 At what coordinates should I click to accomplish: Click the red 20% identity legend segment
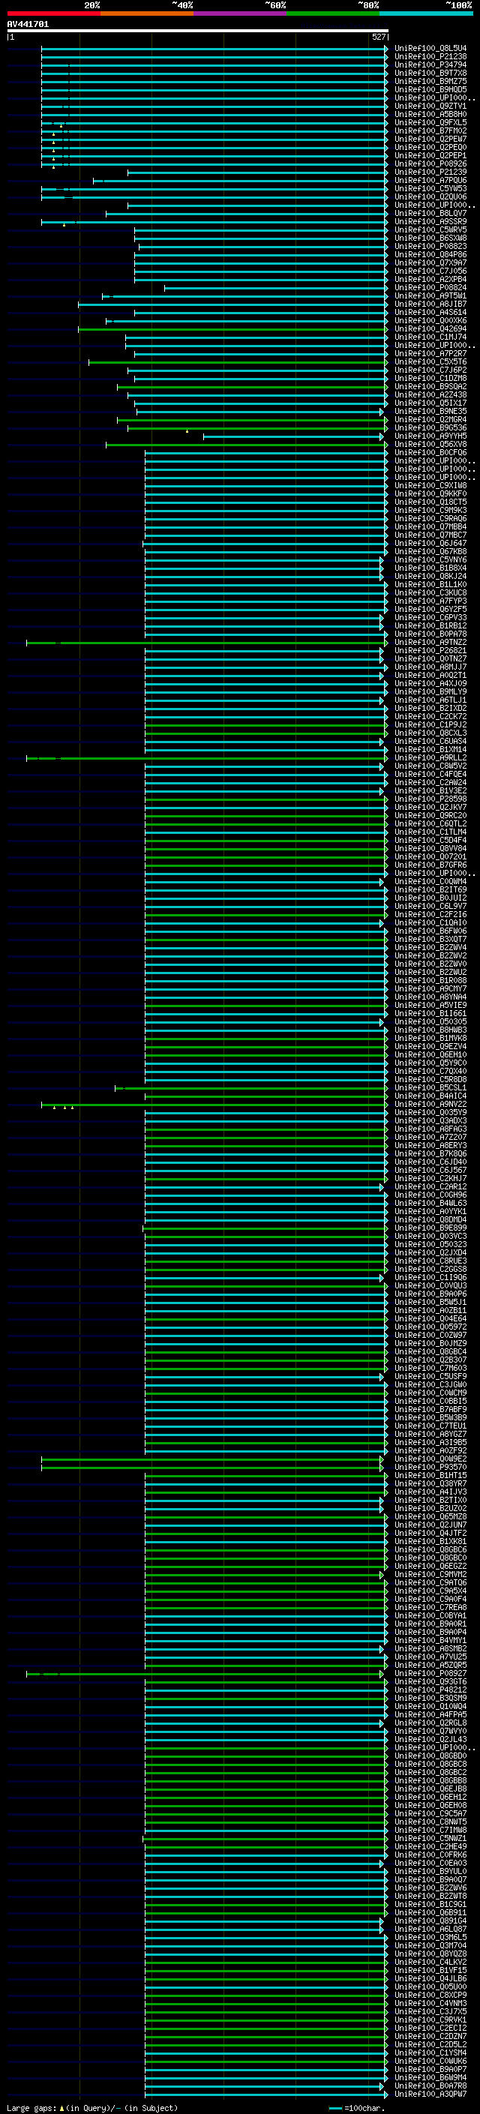[53, 13]
